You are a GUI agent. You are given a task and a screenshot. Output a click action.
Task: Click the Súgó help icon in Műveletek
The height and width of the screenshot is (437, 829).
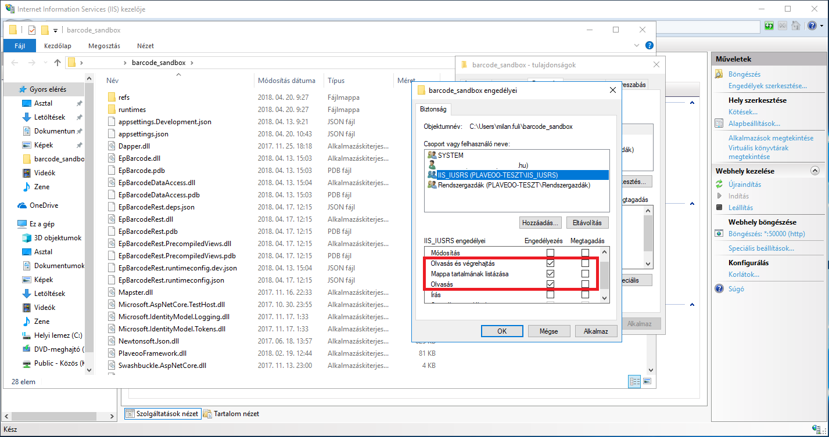[719, 288]
